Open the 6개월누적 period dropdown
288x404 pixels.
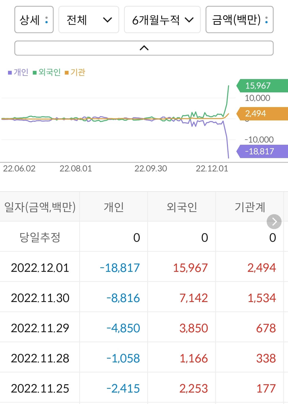pos(162,20)
